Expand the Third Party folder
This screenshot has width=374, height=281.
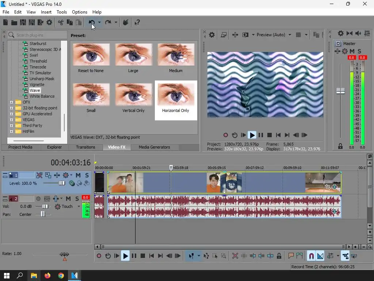(11, 125)
